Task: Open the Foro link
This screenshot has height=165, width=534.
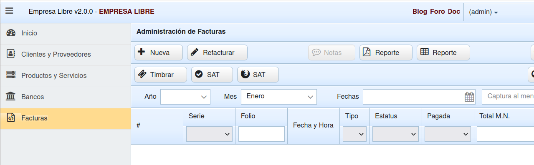Action: pyautogui.click(x=438, y=12)
